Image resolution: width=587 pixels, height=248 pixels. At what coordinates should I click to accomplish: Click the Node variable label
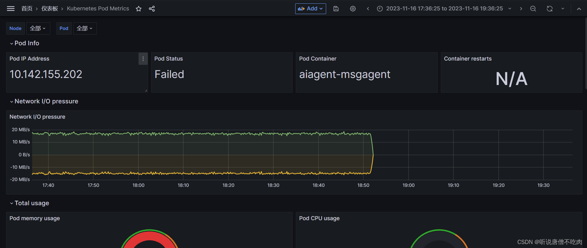click(15, 28)
